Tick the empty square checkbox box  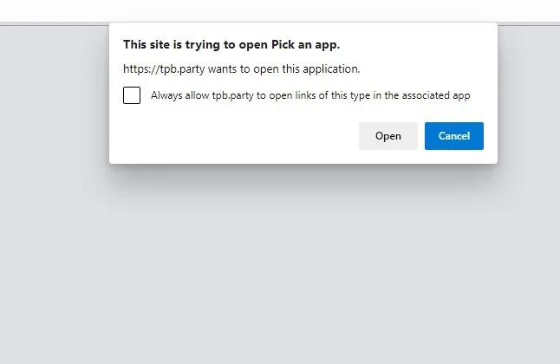(132, 95)
